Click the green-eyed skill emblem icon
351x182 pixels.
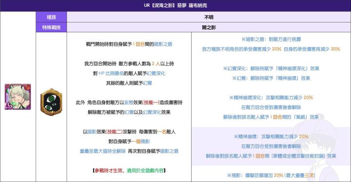[51, 102]
